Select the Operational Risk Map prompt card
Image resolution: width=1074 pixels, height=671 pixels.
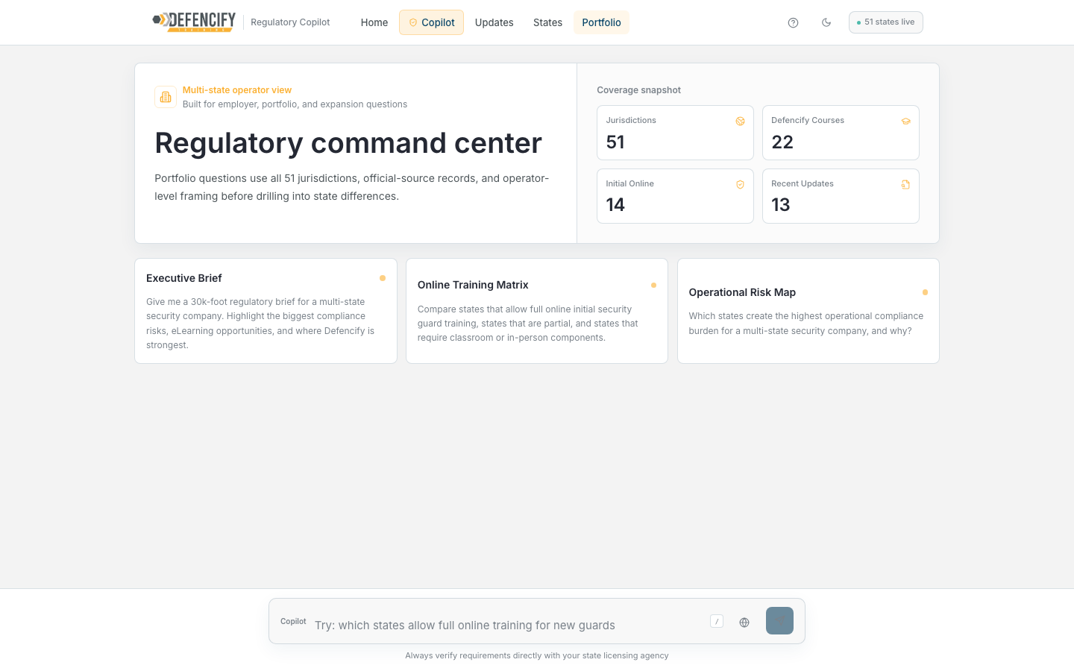[x=808, y=311]
